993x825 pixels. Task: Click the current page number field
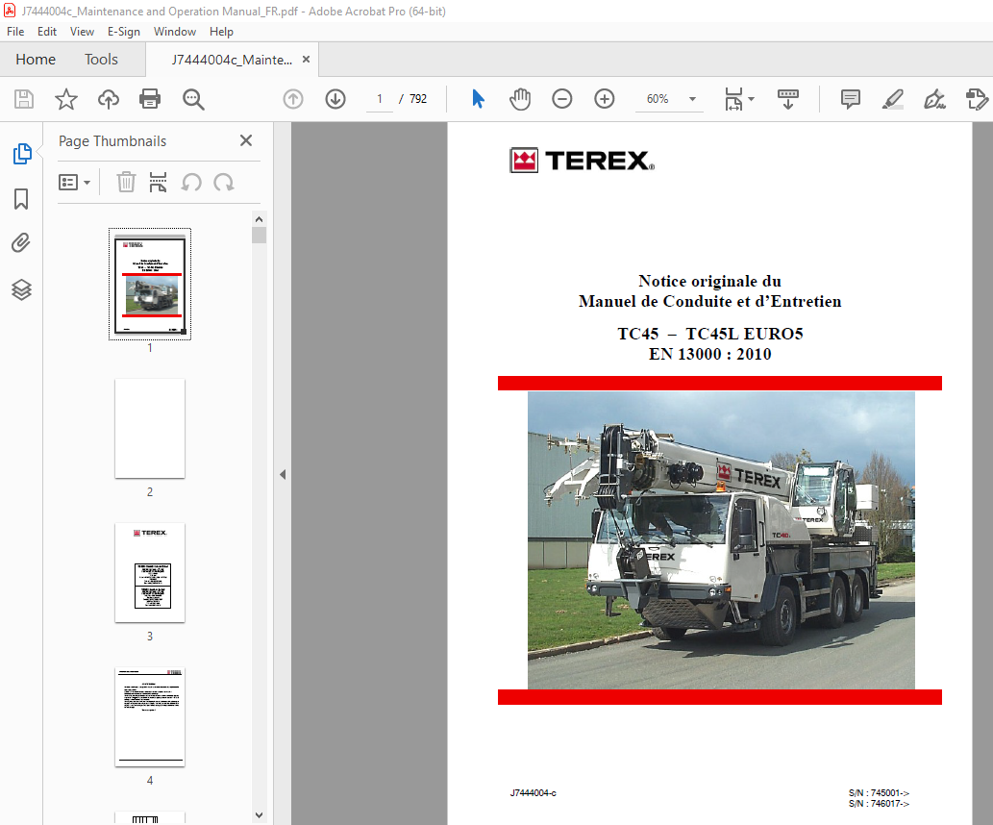pos(380,99)
